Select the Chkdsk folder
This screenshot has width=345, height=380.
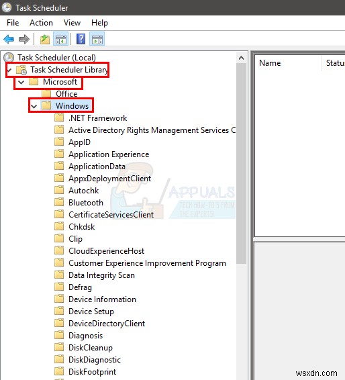[82, 227]
